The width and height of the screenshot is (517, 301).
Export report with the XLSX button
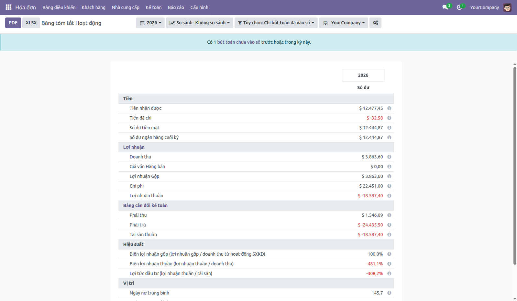click(x=31, y=23)
